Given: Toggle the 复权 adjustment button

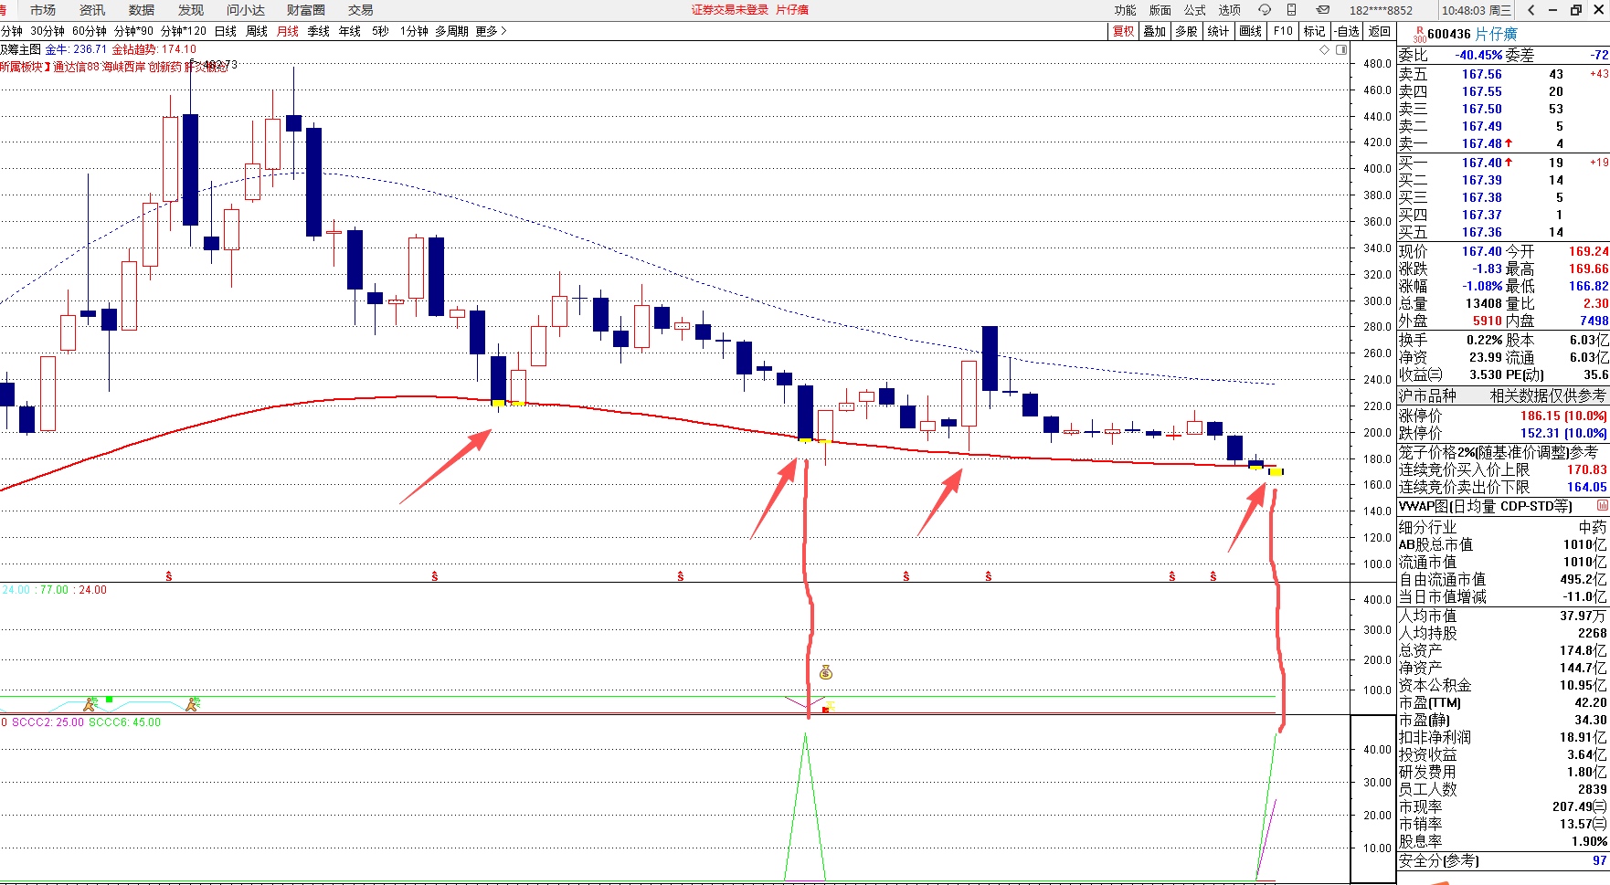Looking at the screenshot, I should 1123,31.
